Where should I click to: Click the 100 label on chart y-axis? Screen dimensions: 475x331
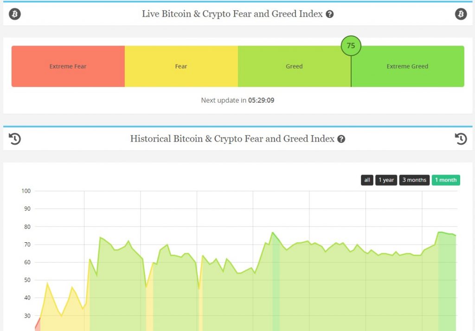[x=26, y=191]
